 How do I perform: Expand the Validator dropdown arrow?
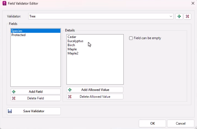171,16
